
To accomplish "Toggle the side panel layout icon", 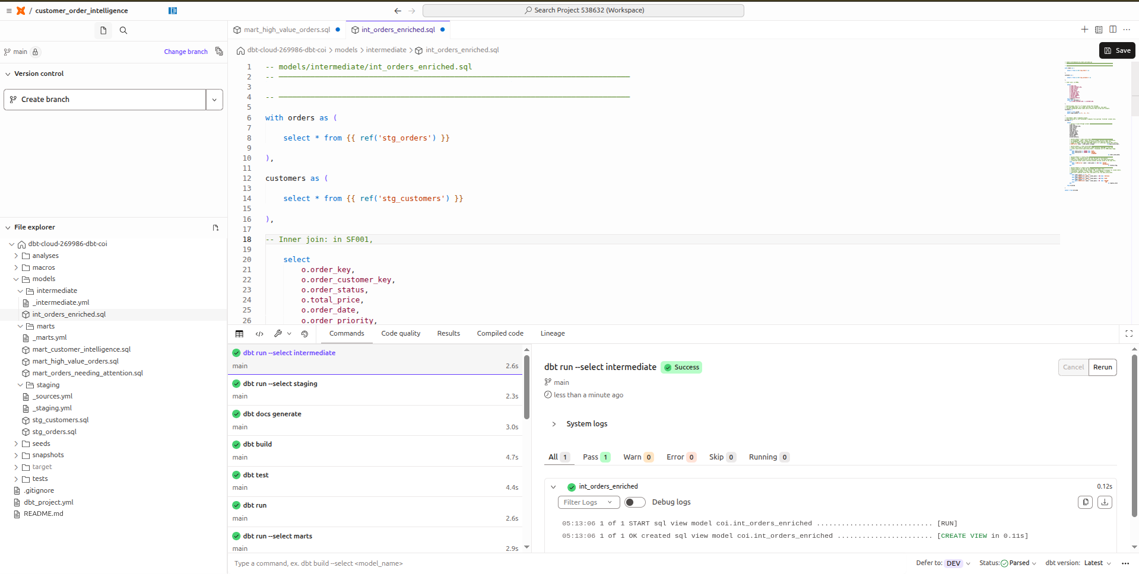I will point(173,11).
